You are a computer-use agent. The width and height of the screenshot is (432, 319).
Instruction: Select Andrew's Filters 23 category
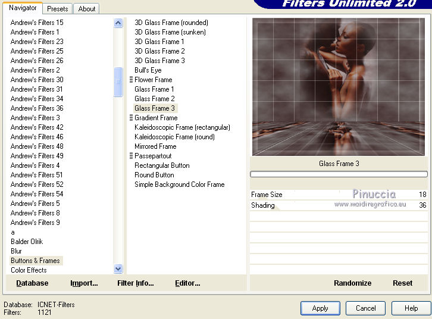click(x=37, y=41)
